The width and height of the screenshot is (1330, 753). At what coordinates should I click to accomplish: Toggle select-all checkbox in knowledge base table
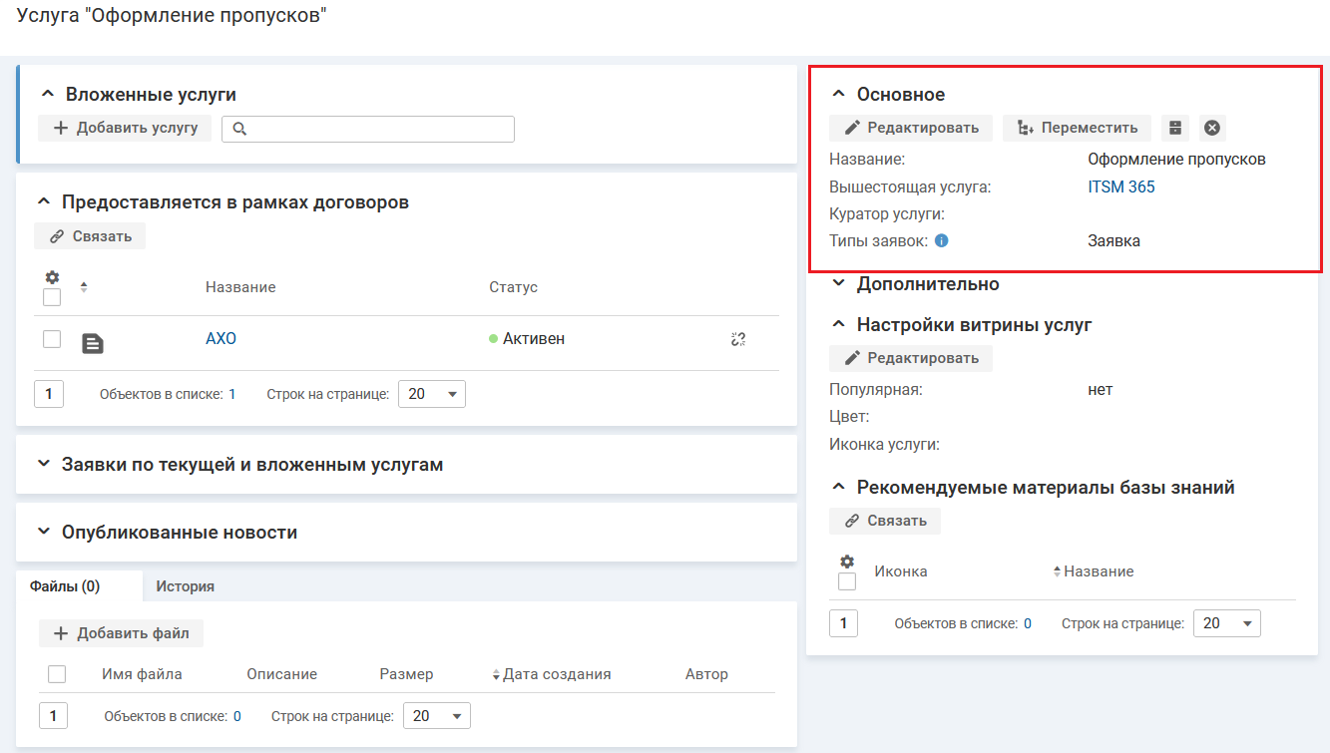(847, 581)
